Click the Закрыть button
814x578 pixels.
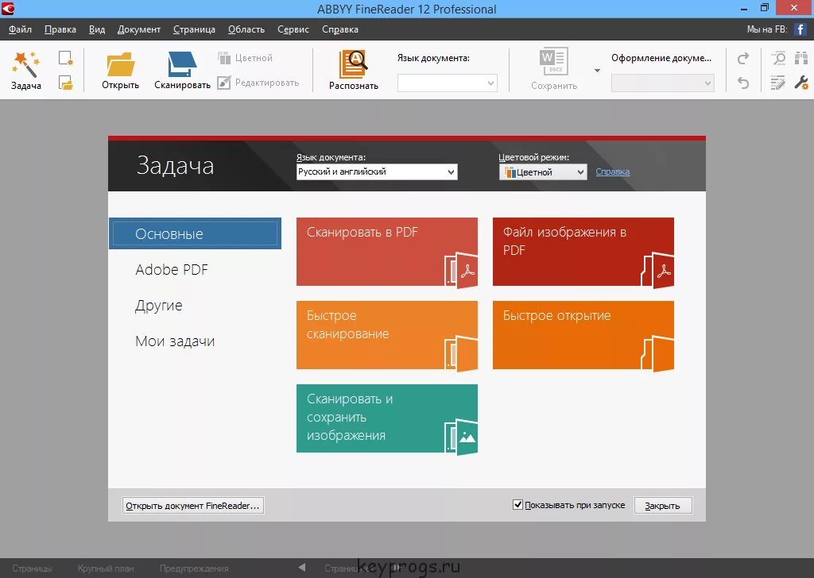point(663,506)
